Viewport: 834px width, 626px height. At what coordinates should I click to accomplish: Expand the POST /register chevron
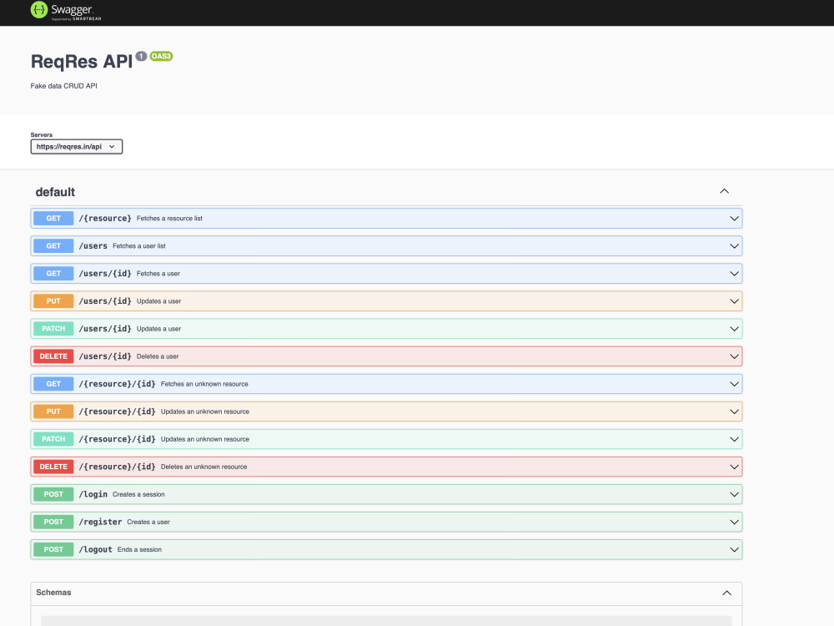734,523
